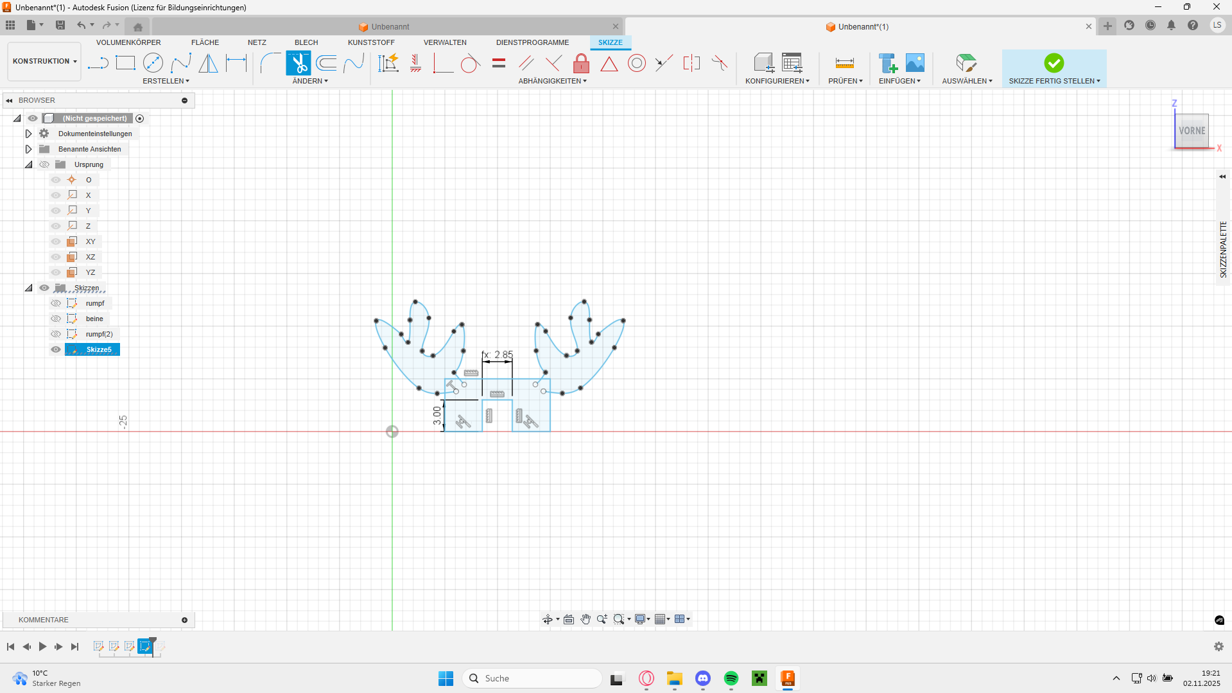Hide the Skizze5 sketch via eye icon

56,349
